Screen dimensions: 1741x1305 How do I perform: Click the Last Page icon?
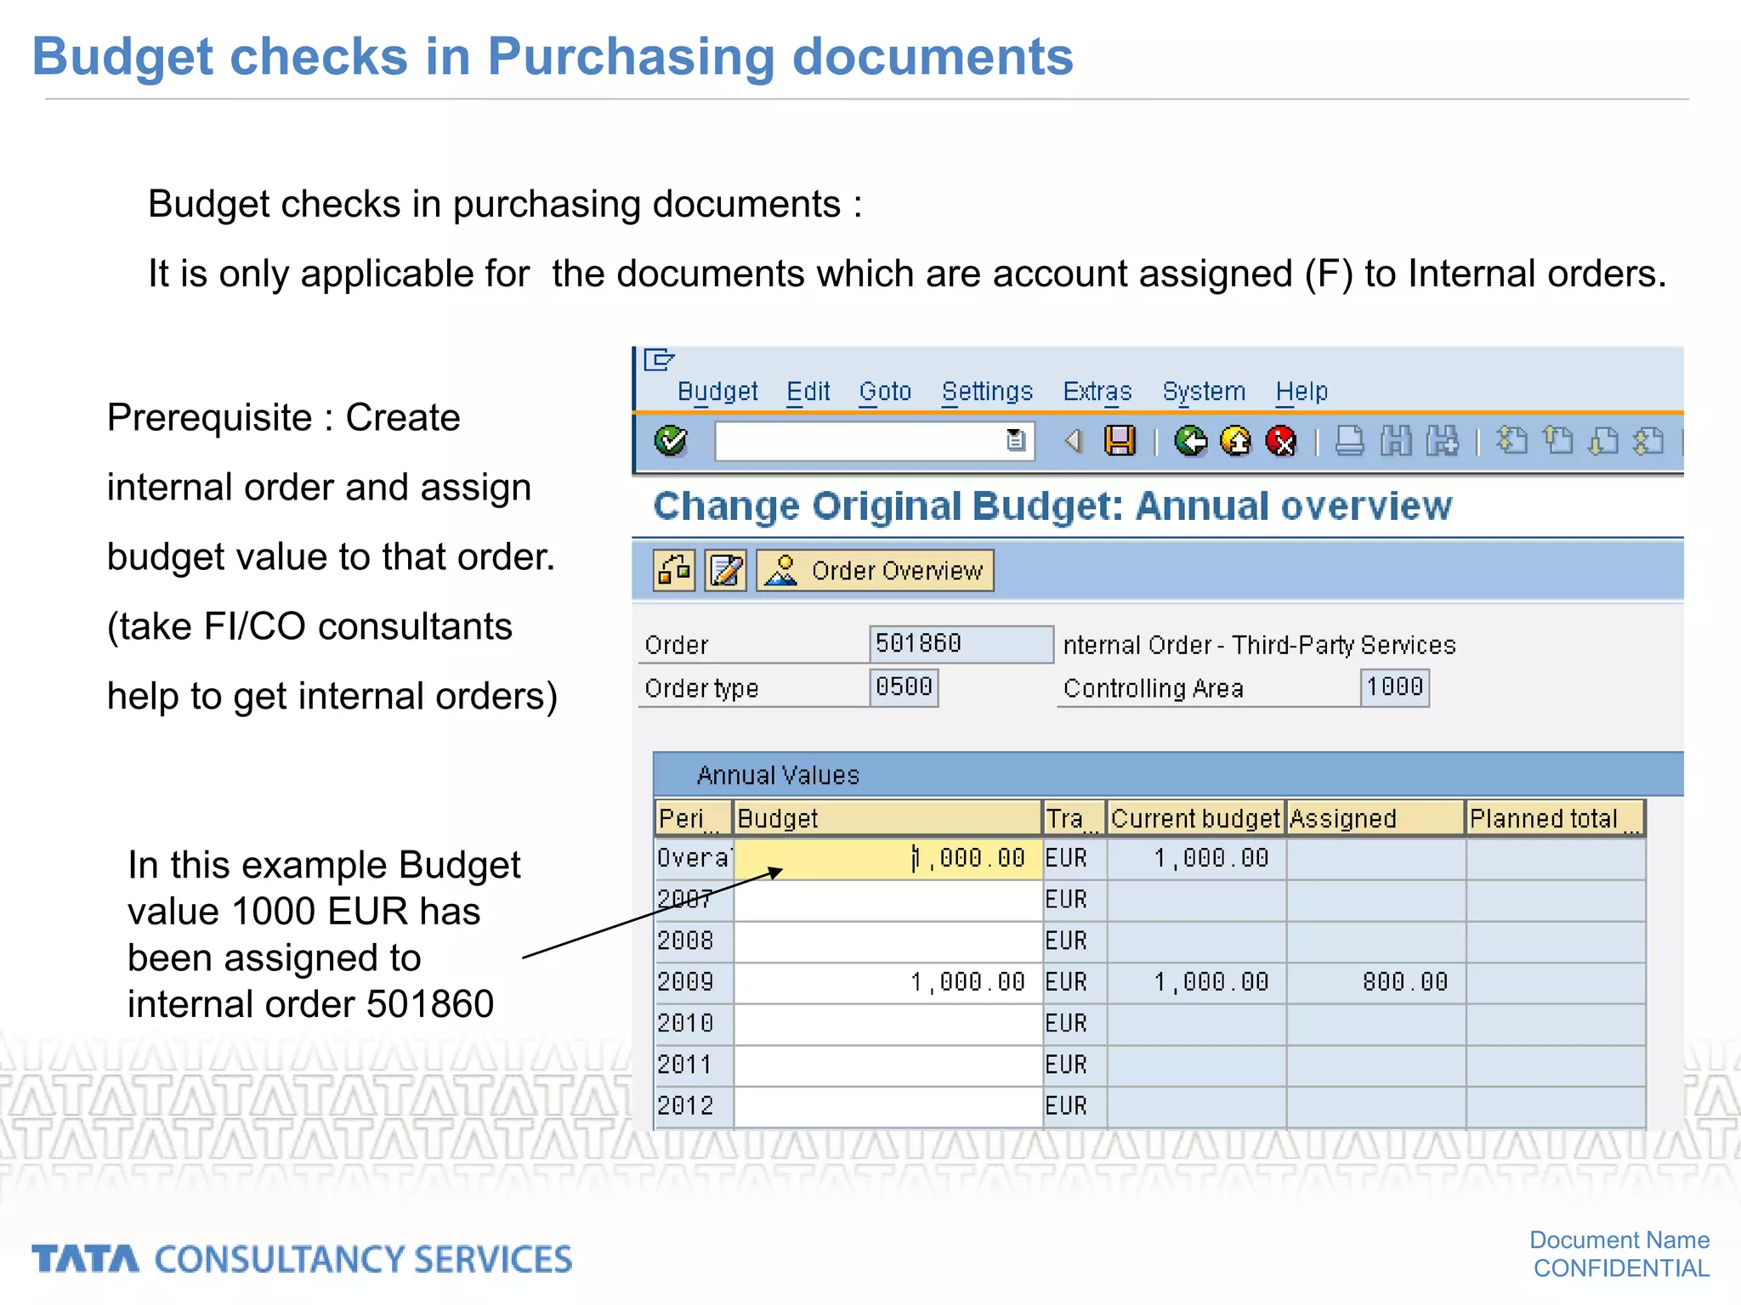pos(1649,441)
